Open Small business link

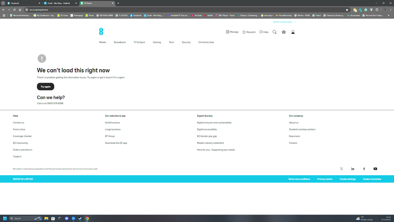point(112,122)
